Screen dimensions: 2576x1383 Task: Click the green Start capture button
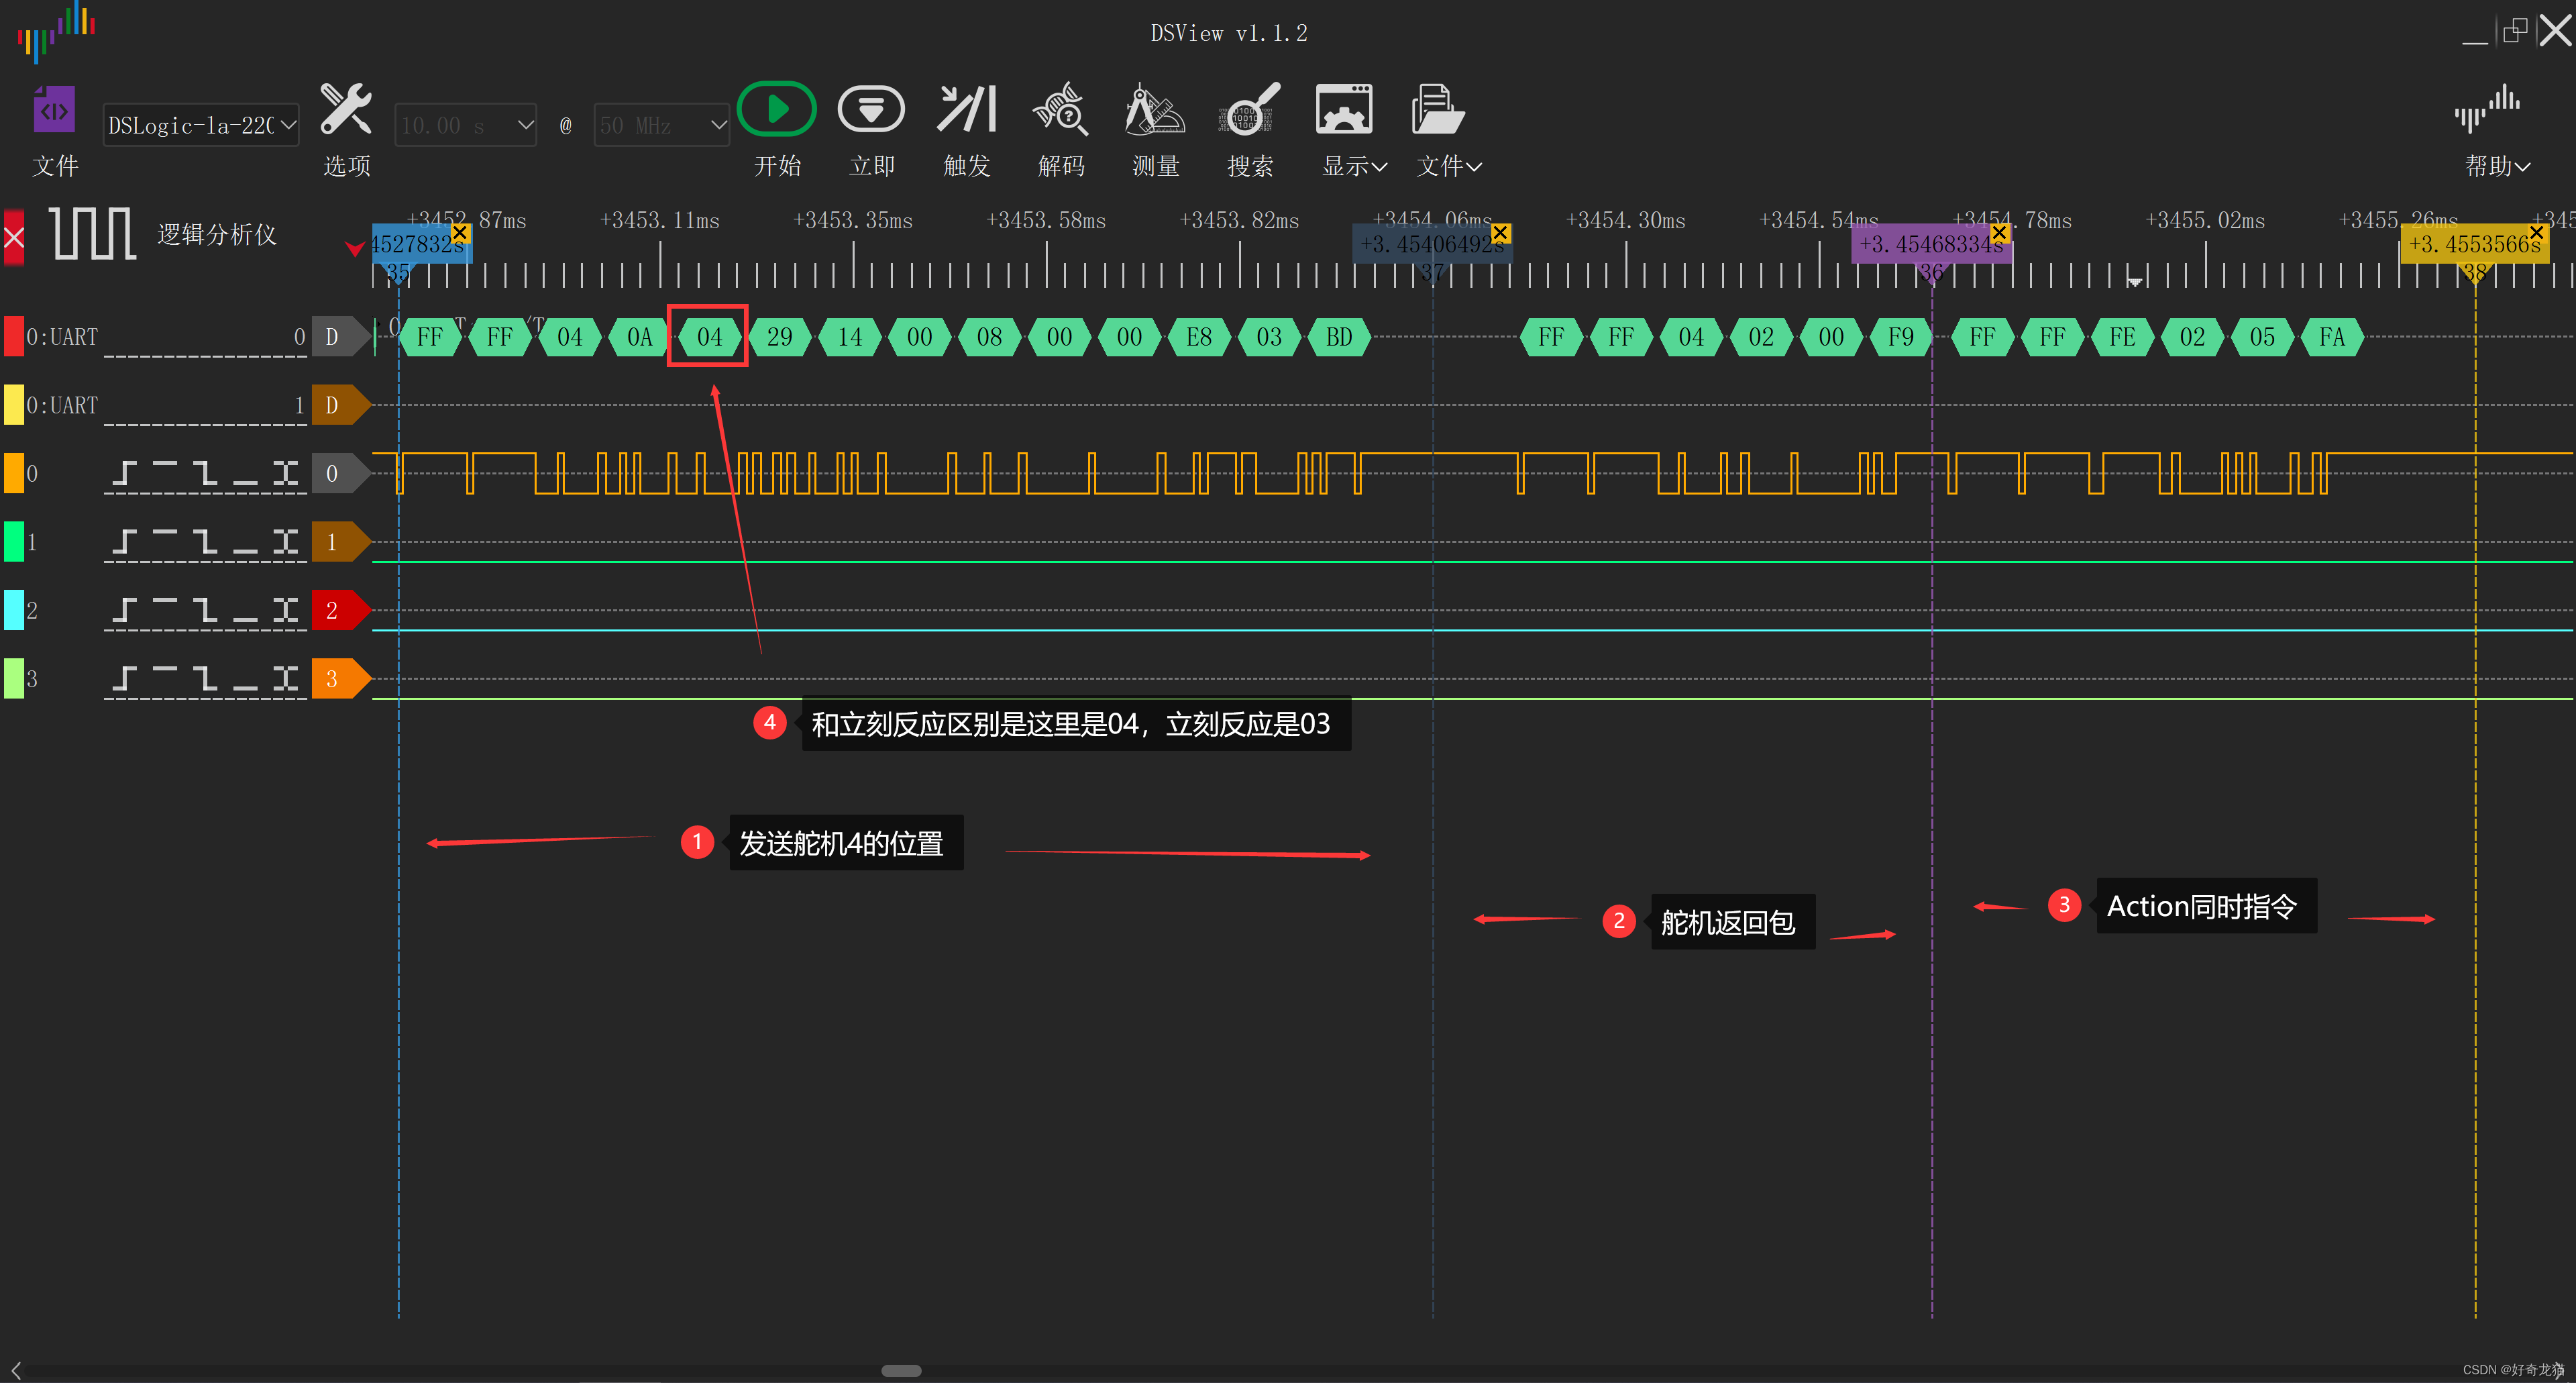[777, 109]
